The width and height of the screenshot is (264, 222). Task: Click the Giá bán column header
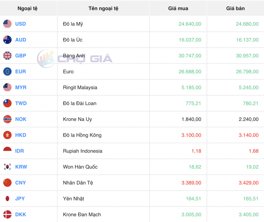235,8
